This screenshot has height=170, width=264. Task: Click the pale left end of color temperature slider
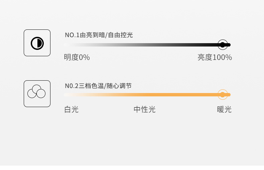coord(66,95)
